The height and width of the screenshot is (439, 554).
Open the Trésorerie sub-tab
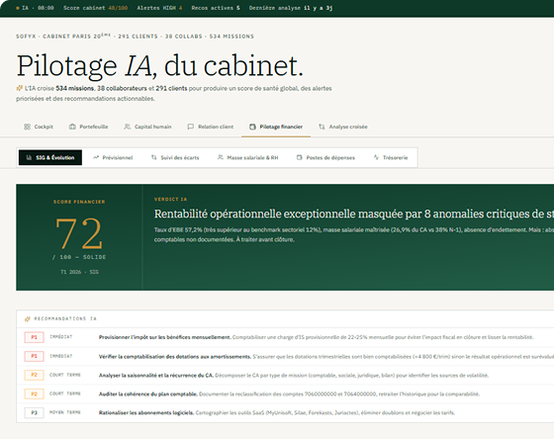pyautogui.click(x=391, y=157)
